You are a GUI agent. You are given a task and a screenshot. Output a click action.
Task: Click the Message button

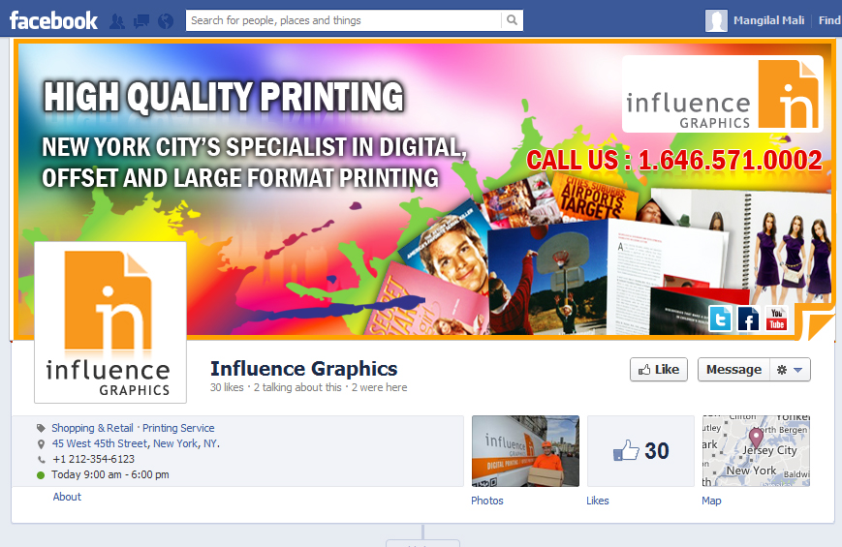733,370
